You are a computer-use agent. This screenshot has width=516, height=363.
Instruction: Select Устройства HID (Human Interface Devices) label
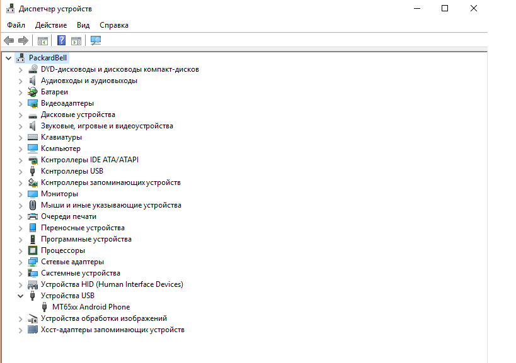[112, 284]
